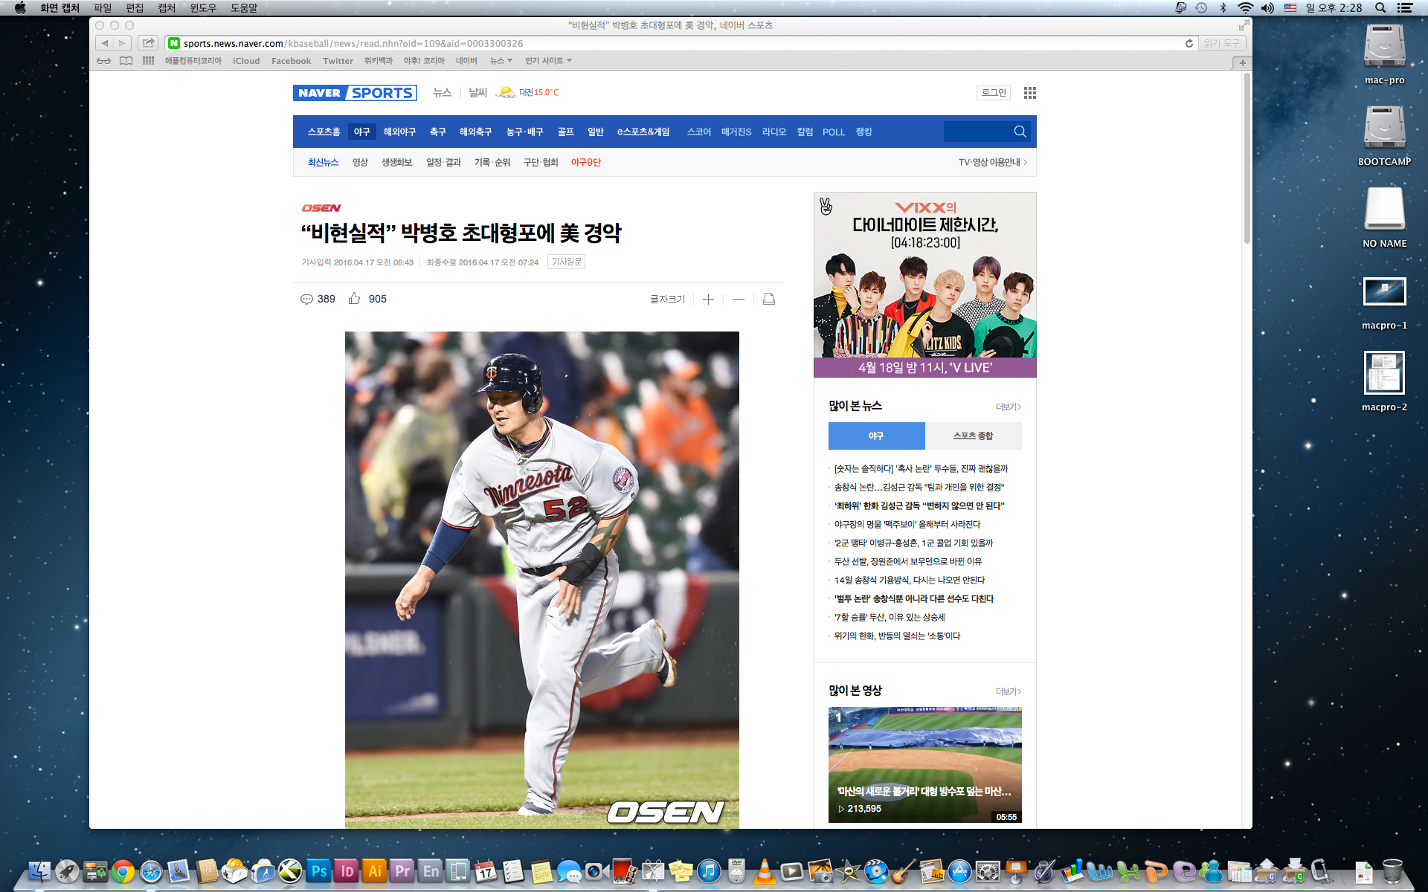Click the print article icon

[x=769, y=299]
